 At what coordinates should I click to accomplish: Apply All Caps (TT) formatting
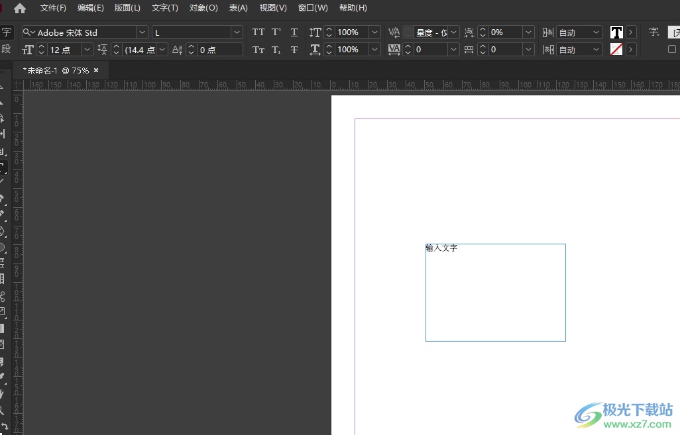coord(258,32)
